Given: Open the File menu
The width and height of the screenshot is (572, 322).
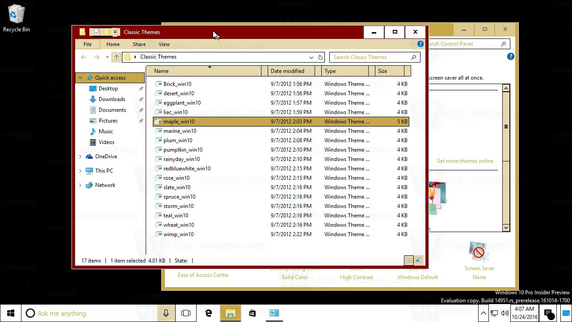Looking at the screenshot, I should pos(88,44).
